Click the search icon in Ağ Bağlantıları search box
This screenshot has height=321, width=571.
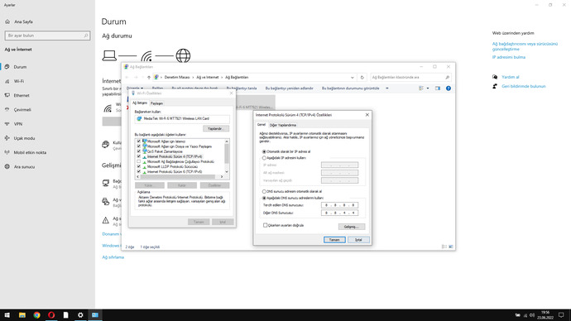pos(447,78)
